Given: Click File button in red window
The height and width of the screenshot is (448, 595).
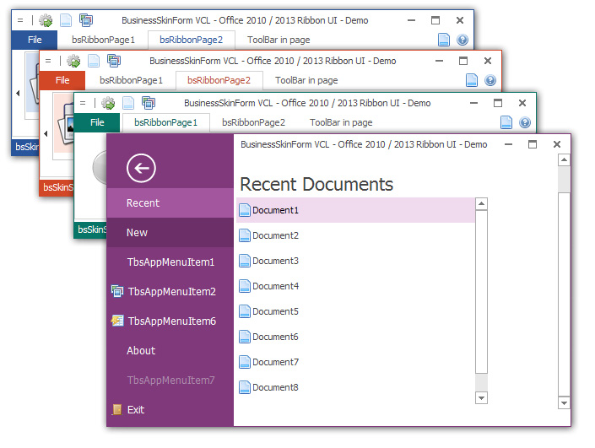Looking at the screenshot, I should (62, 80).
